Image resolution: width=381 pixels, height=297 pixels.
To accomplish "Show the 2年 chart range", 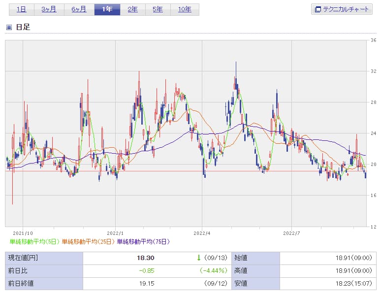I will click(133, 9).
